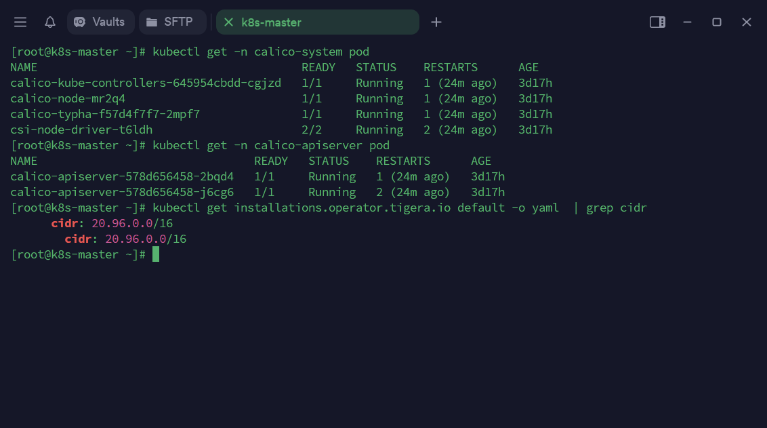Screen dimensions: 767x428
Task: Minimize the Termius window
Action: (687, 22)
